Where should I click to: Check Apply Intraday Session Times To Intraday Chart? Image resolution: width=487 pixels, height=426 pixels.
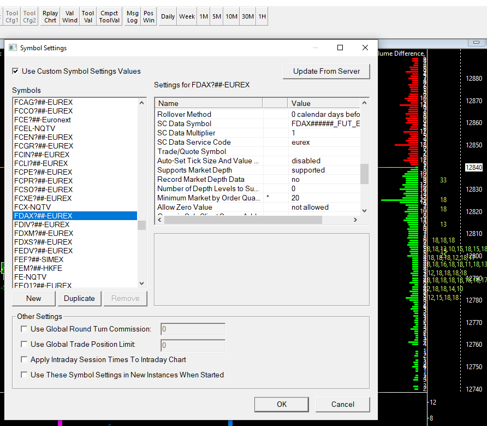click(x=24, y=359)
